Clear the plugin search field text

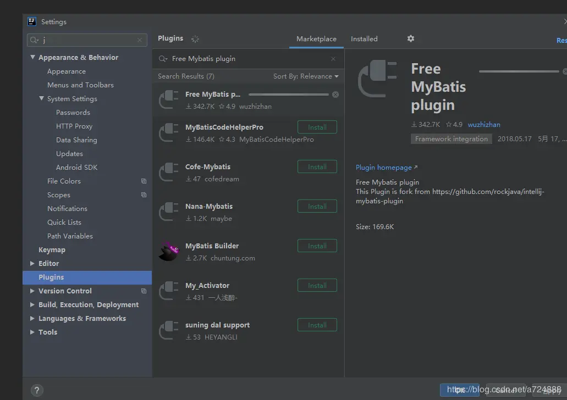[333, 59]
